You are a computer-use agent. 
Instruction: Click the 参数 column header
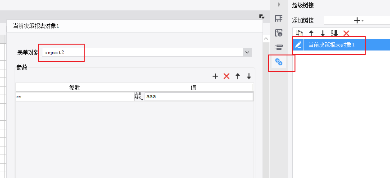(75, 87)
